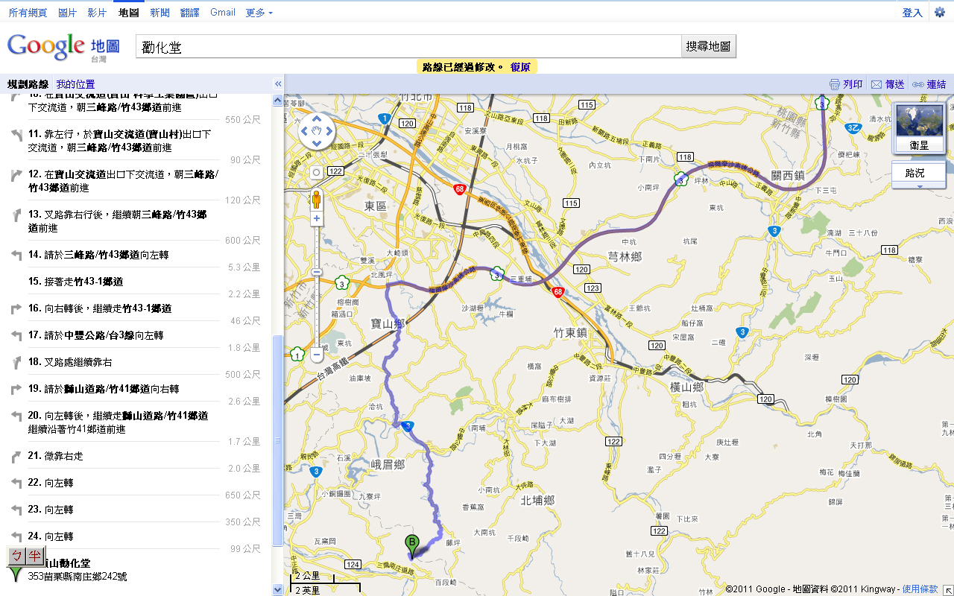Click slight-right arrow icon of step 21
The image size is (954, 596).
tap(17, 456)
